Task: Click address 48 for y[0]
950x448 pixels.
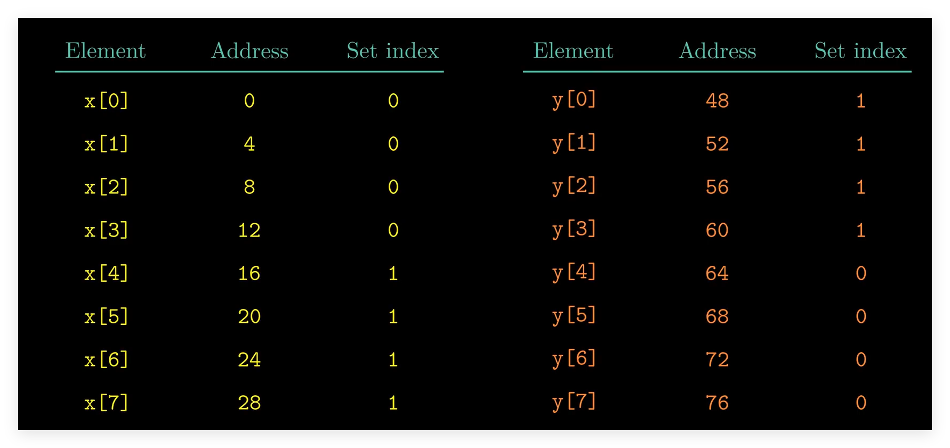Action: pyautogui.click(x=717, y=101)
